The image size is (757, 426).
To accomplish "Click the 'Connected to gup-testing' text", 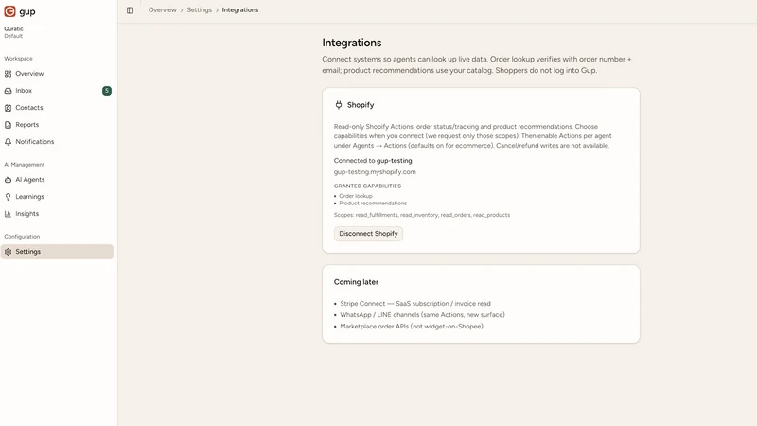I will (373, 161).
